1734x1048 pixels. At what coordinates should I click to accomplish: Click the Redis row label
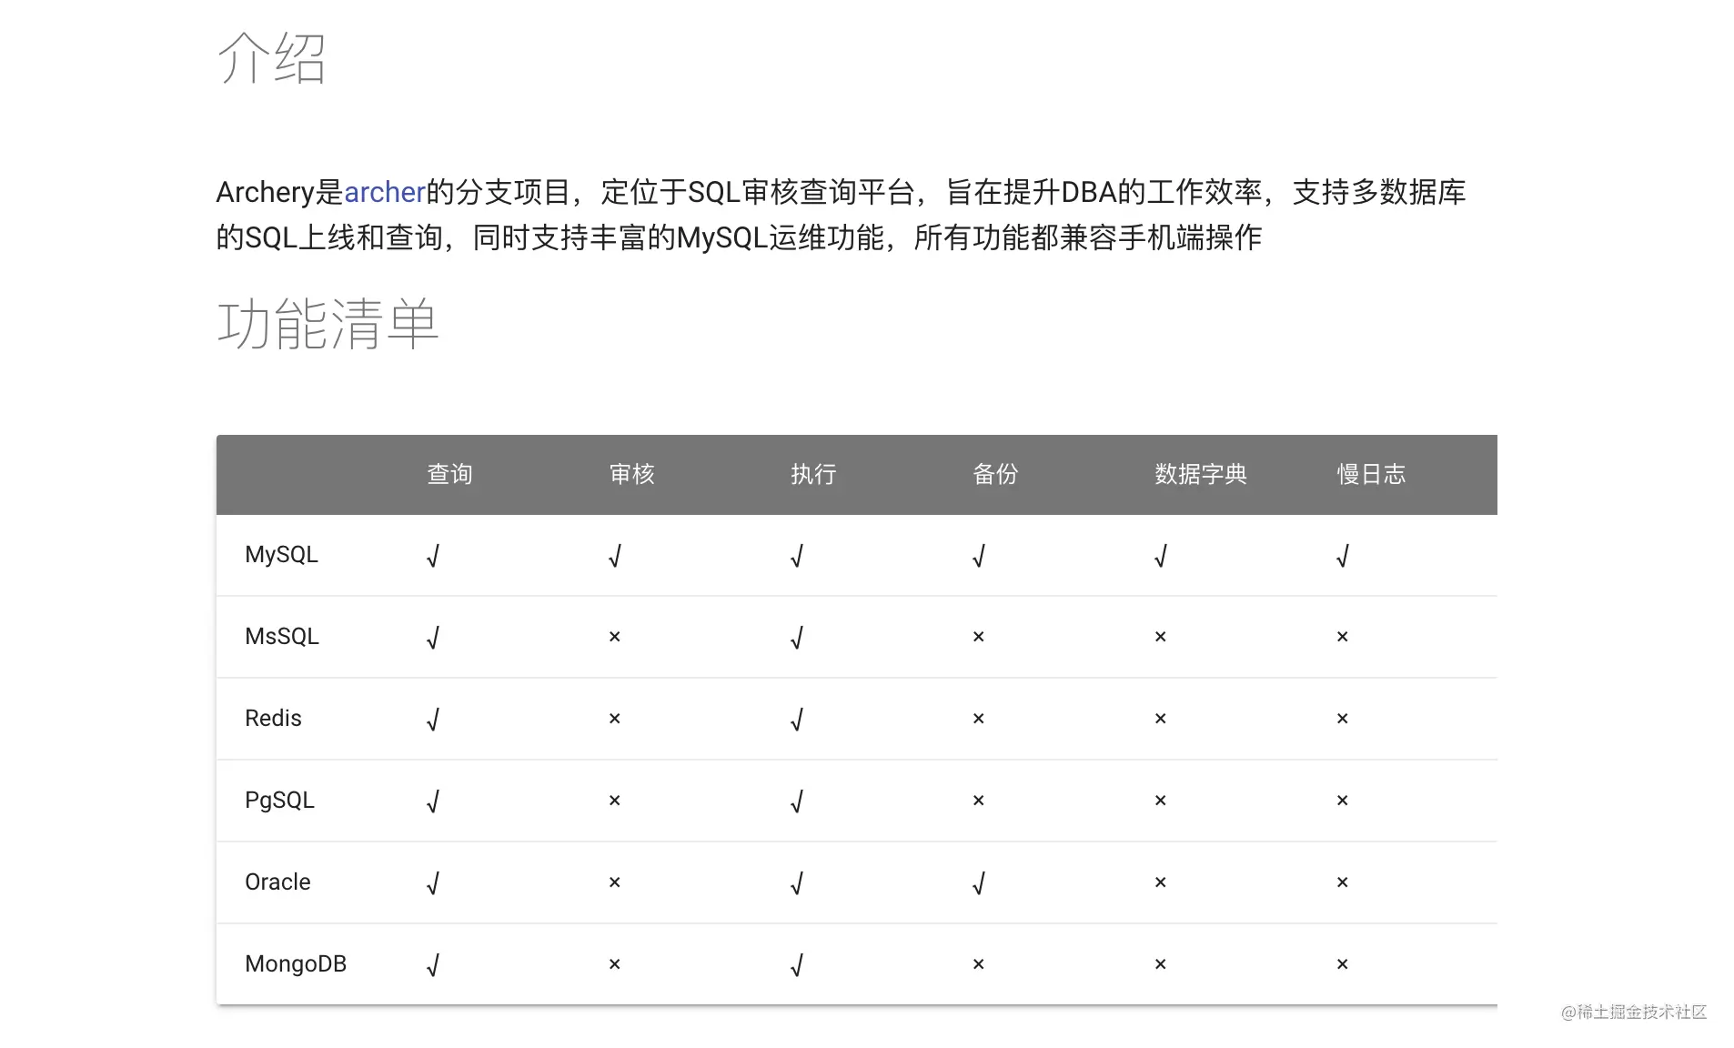pos(273,719)
